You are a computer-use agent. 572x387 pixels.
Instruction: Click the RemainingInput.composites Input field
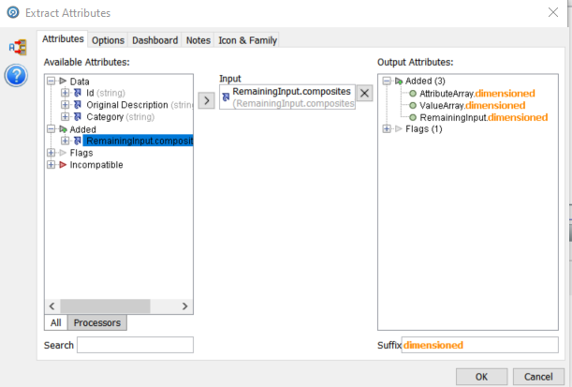[287, 97]
